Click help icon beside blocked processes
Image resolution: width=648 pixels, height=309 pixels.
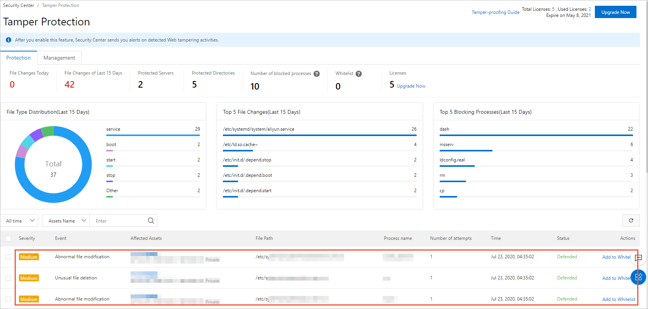tap(316, 74)
